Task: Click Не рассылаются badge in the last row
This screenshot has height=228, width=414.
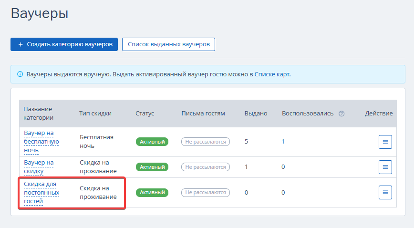Action: 206,192
